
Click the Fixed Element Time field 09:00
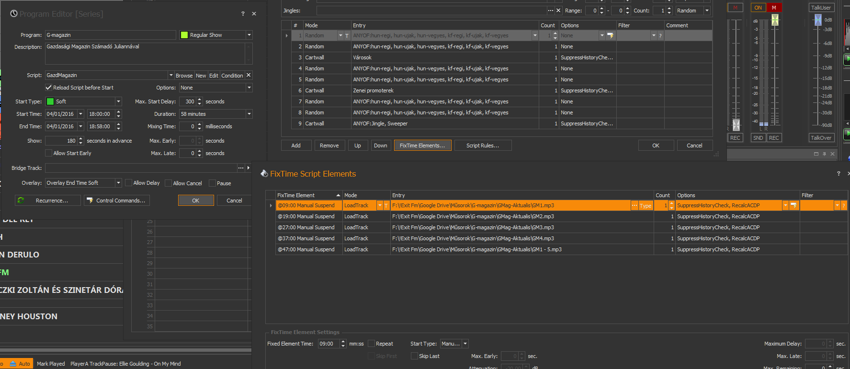[329, 344]
